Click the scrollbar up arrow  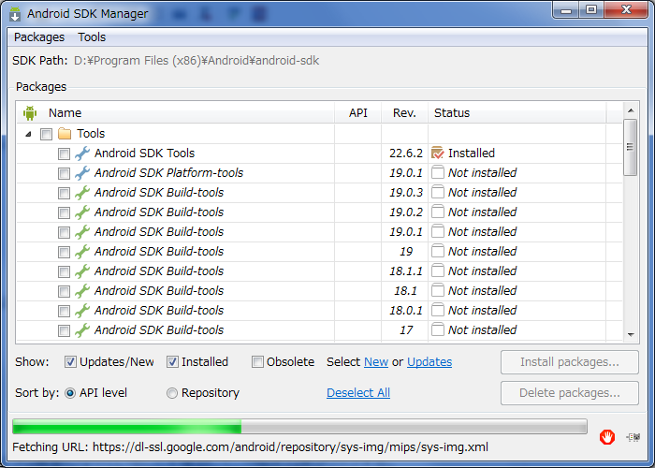(x=631, y=110)
